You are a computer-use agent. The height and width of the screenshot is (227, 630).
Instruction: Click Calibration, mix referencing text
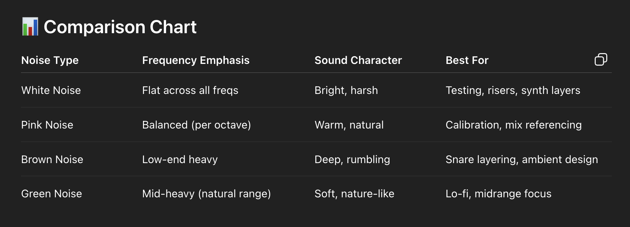(x=513, y=125)
